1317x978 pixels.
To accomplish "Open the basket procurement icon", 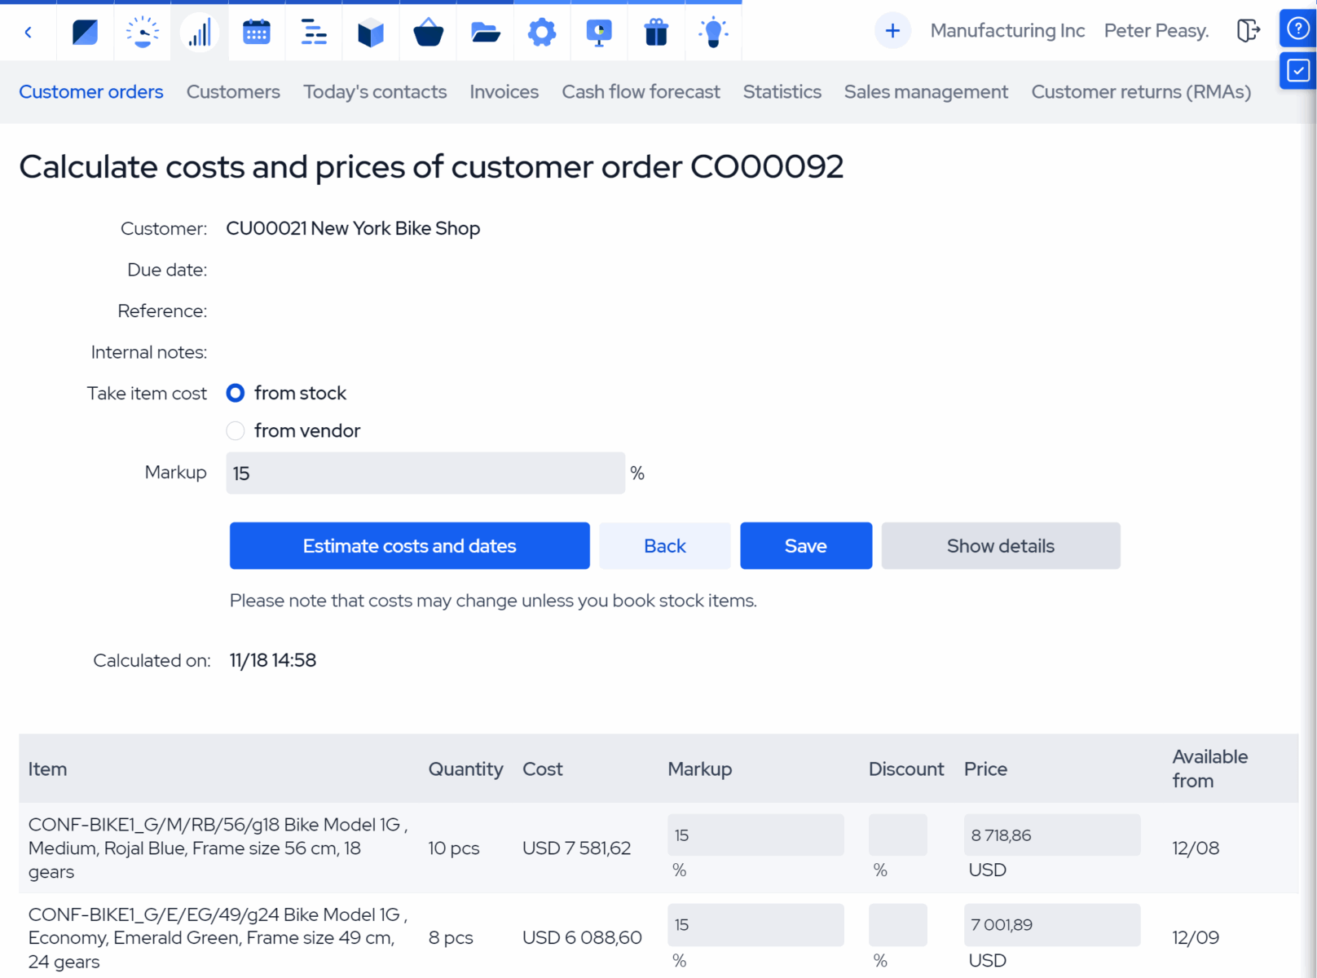I will (x=427, y=31).
